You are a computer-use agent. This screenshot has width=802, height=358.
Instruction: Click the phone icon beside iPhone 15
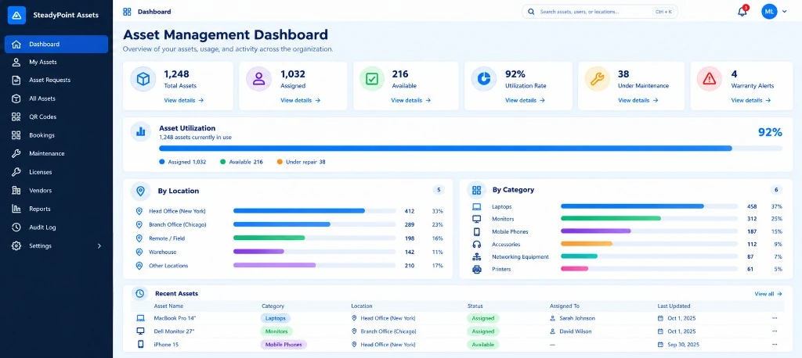tap(141, 344)
